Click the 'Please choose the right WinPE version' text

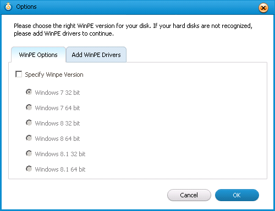(x=133, y=30)
